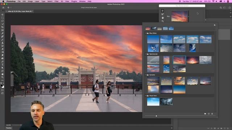This screenshot has width=232, height=130.
Task: Select the Spot Healing Brush tool
Action: pos(3,36)
